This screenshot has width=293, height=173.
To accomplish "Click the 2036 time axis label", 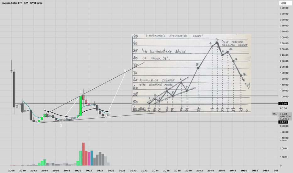I will [x=166, y=170].
